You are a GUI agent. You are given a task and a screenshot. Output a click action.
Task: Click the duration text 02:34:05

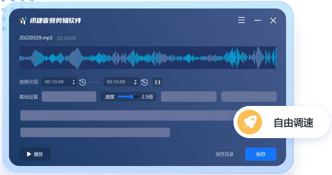pyautogui.click(x=66, y=38)
